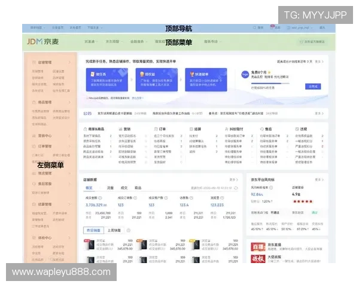Click the help icon beside 浏览量
This screenshot has height=287, width=359.
click(222, 198)
